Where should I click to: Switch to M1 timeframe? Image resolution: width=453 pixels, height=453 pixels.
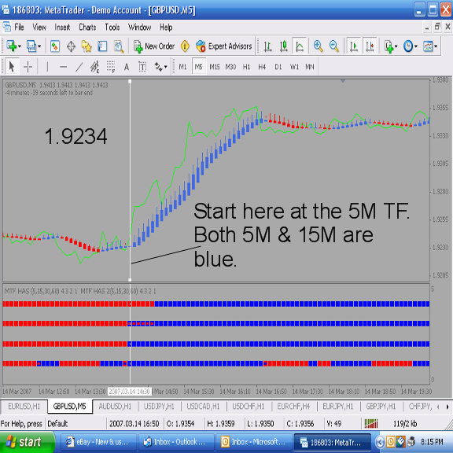(x=182, y=67)
